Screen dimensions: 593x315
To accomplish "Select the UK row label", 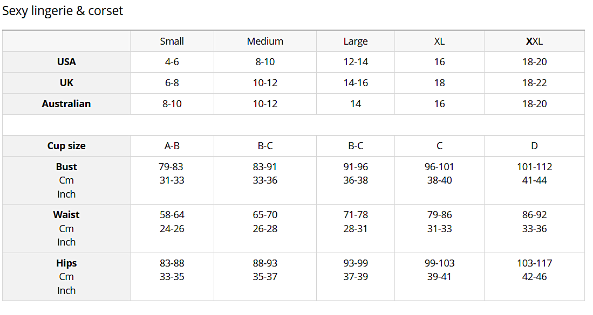I will pyautogui.click(x=66, y=83).
